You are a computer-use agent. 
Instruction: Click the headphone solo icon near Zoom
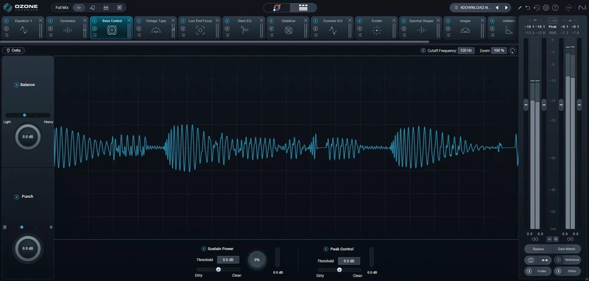pyautogui.click(x=512, y=51)
